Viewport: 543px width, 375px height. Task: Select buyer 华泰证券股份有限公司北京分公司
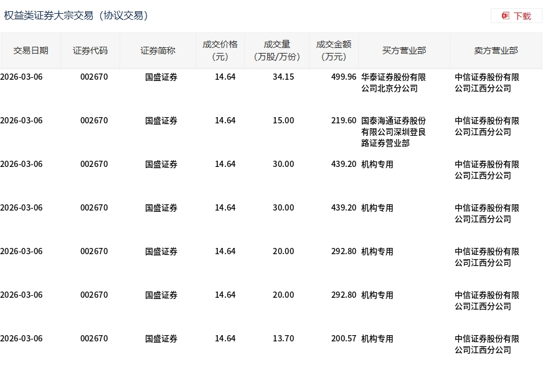(394, 83)
